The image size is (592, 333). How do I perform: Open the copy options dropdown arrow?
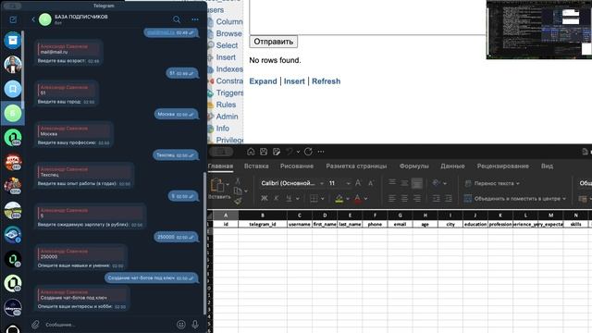246,191
